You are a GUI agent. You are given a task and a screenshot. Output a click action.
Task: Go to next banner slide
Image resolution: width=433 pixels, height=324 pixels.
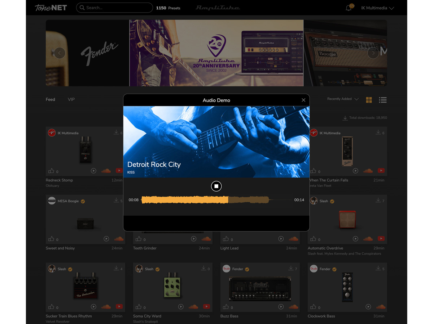pyautogui.click(x=373, y=53)
